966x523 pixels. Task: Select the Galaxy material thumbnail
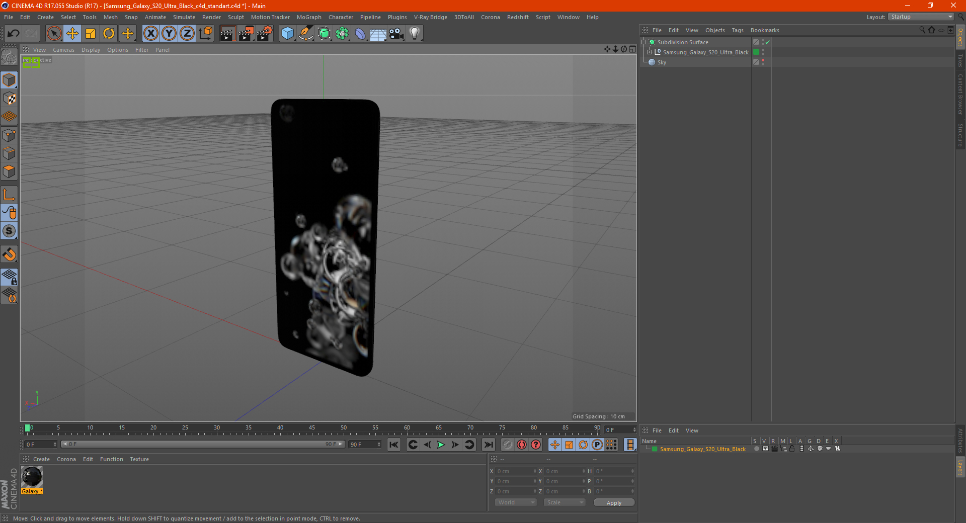tap(32, 477)
